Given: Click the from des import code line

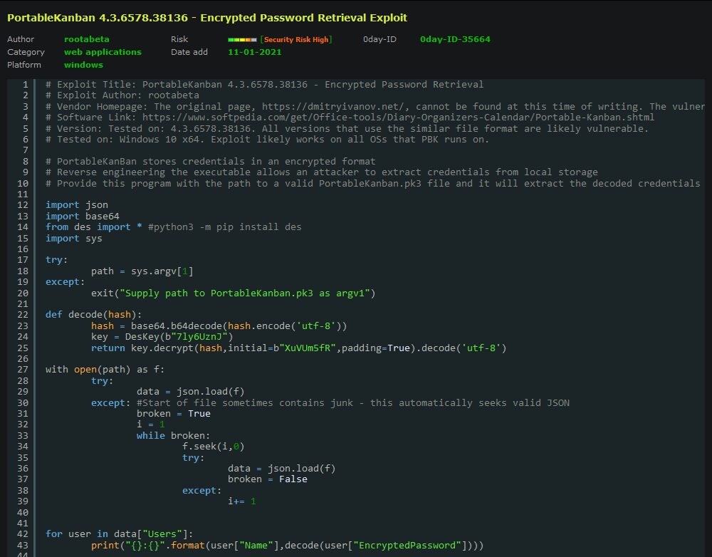Looking at the screenshot, I should coord(174,227).
